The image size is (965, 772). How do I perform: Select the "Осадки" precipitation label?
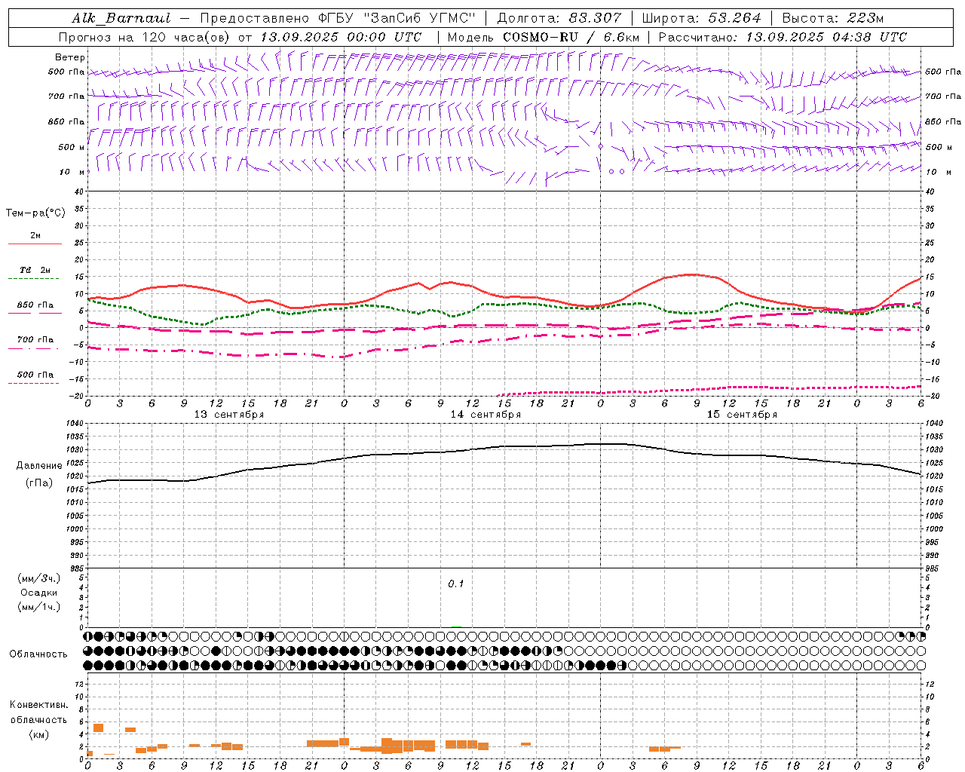39,593
